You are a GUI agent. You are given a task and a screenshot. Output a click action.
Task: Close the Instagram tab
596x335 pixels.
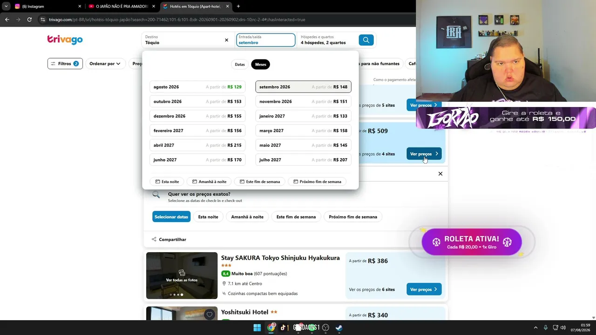[x=80, y=7]
